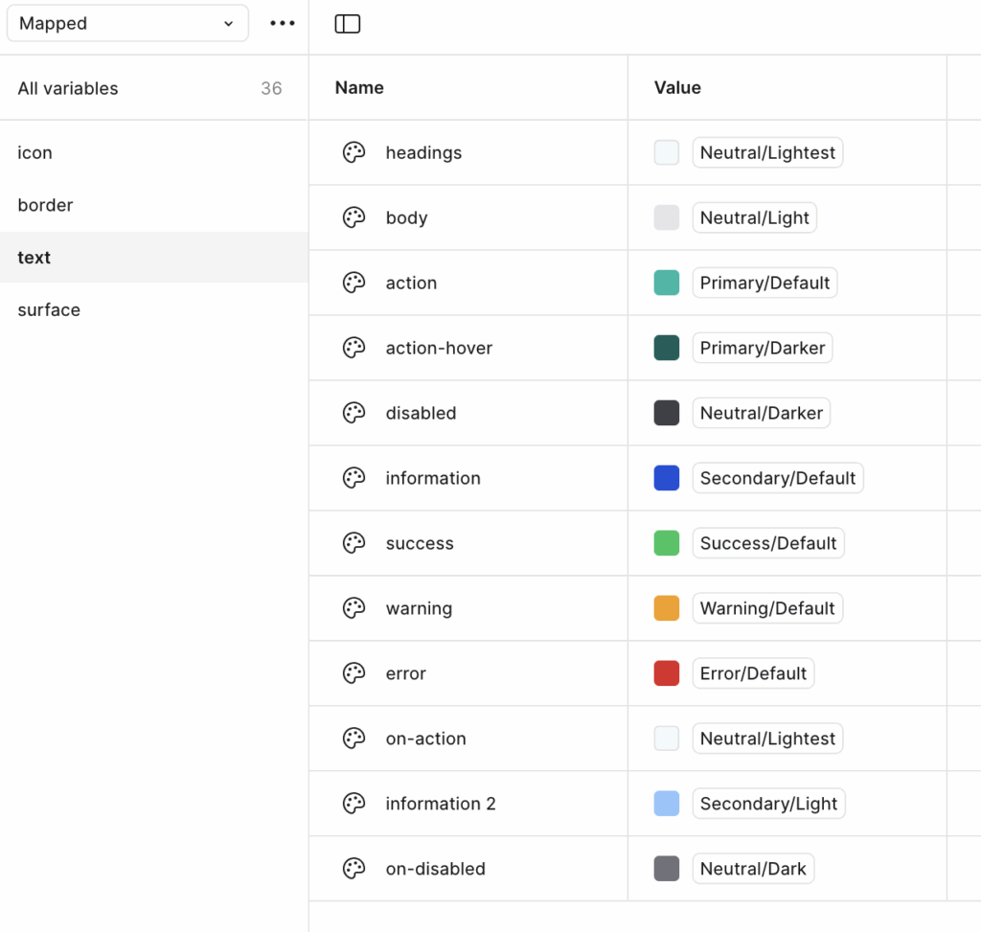
Task: Click the color palette icon for action-hover
Action: point(354,348)
